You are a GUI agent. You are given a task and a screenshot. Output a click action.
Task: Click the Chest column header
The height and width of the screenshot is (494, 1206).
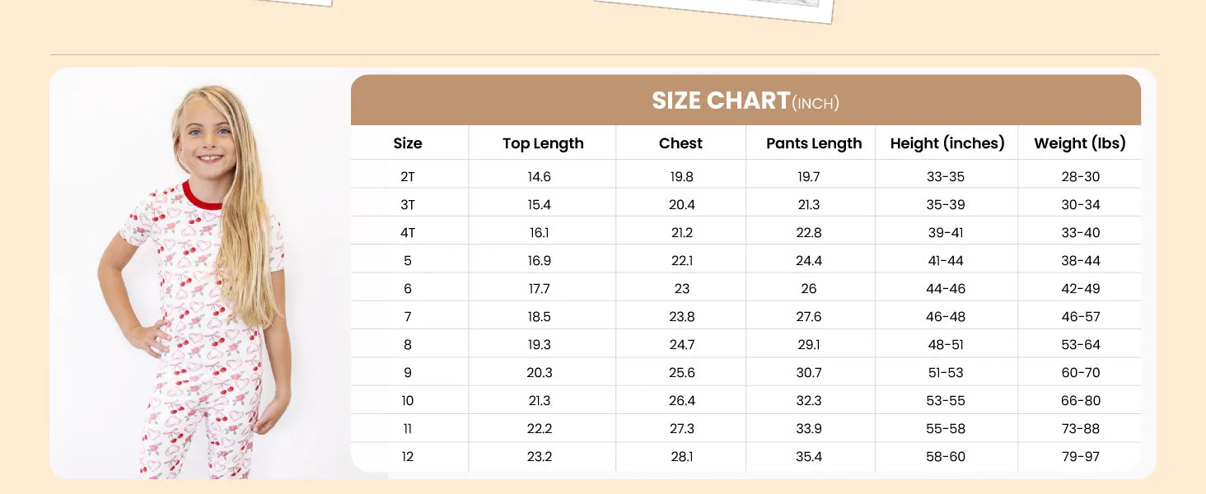tap(680, 143)
